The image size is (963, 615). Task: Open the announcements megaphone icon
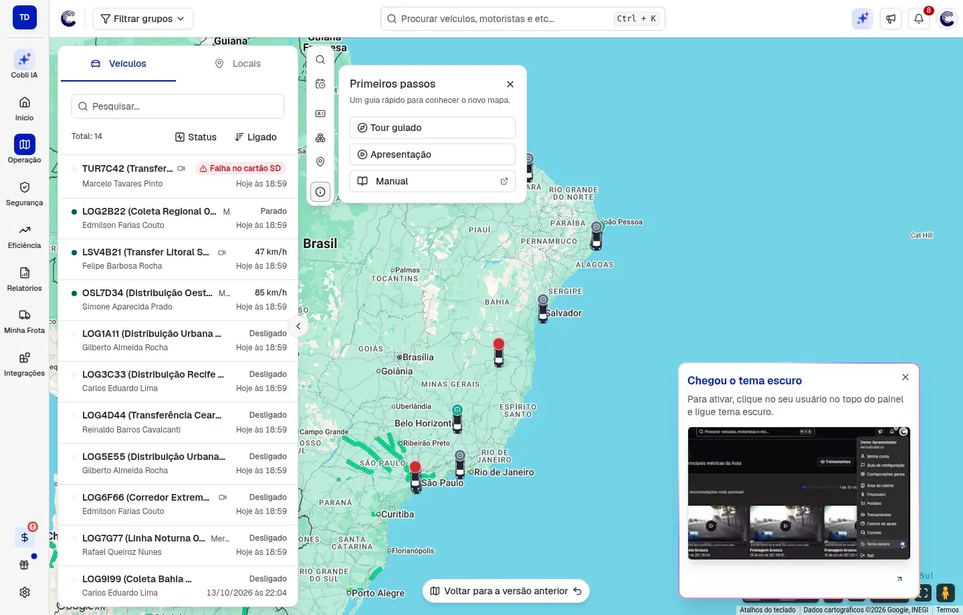(x=891, y=19)
